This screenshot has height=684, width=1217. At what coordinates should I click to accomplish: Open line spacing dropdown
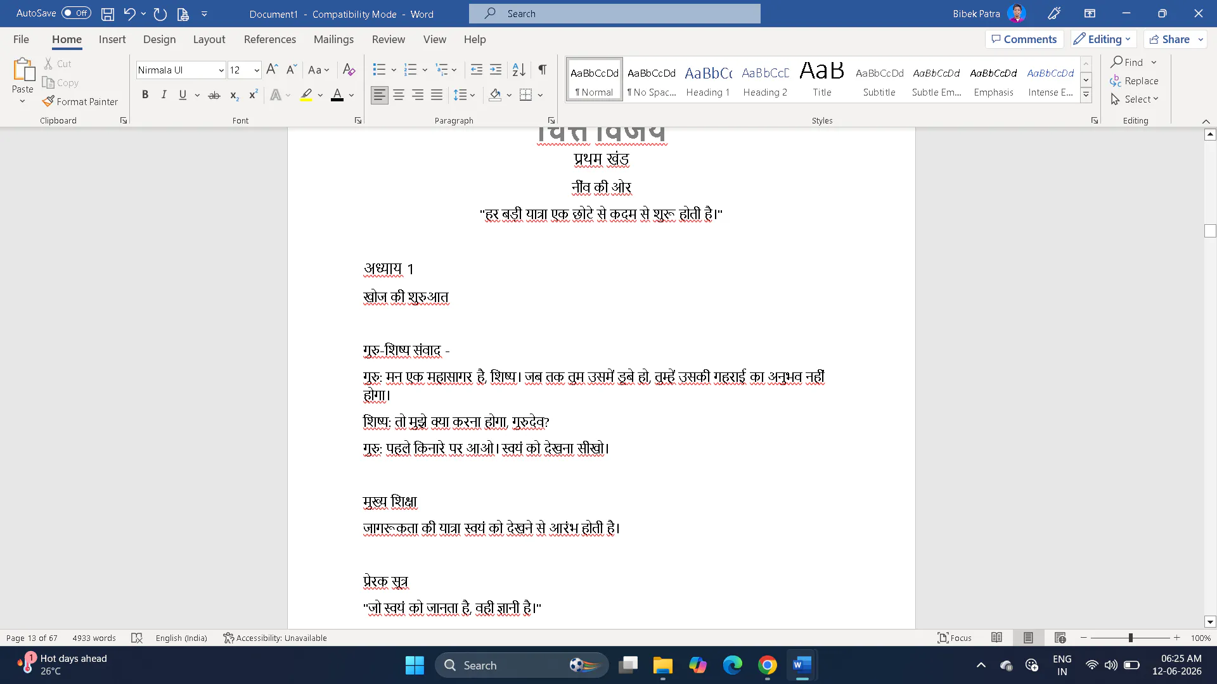point(465,95)
